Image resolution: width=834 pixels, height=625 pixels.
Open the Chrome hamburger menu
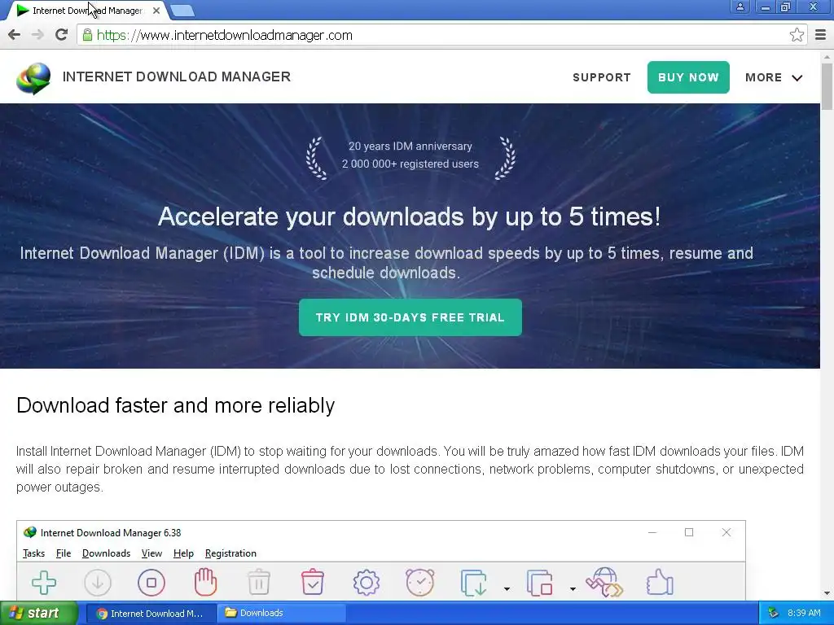tap(821, 35)
